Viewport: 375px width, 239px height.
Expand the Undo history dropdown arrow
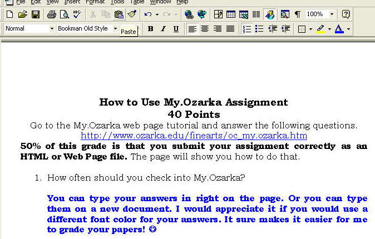click(x=157, y=14)
